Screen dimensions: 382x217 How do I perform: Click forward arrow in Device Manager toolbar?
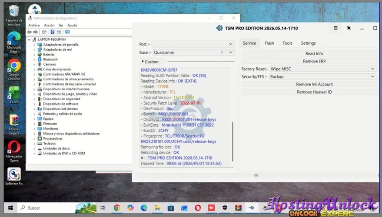(x=36, y=32)
